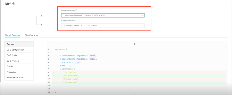Click chevron arrow of Currently Loaded selector
232x95 pixels.
[142, 26]
